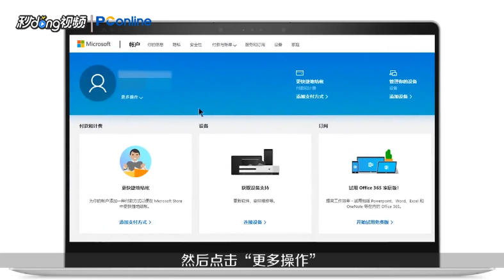Open the 隐私 tab
Viewport: 504px width, 280px height.
point(177,45)
